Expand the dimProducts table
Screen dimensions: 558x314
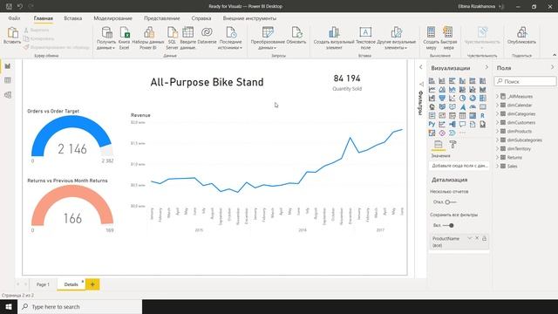(498, 132)
